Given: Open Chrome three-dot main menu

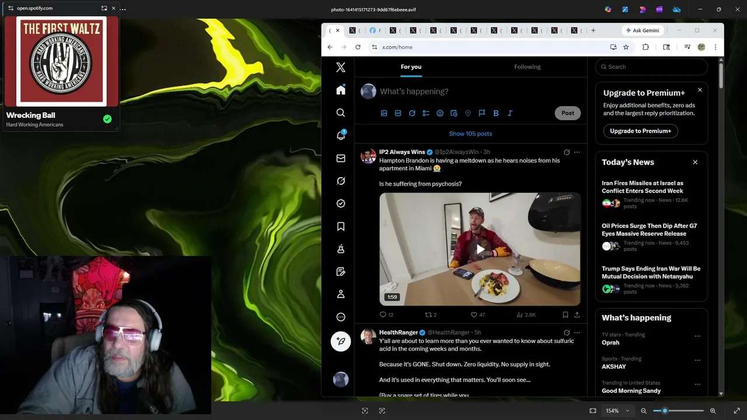Looking at the screenshot, I should 715,47.
